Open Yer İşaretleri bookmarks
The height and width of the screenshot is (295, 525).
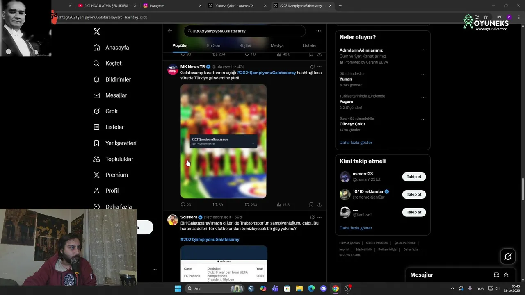point(115,143)
